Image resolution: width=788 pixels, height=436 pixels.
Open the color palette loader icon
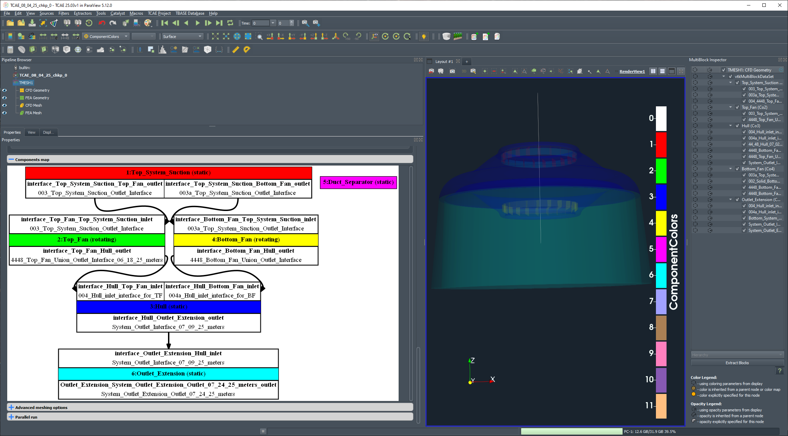[148, 23]
